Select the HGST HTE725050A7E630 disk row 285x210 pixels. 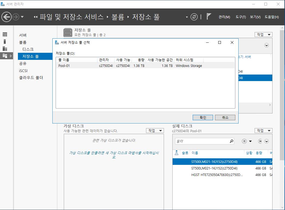tap(222, 175)
